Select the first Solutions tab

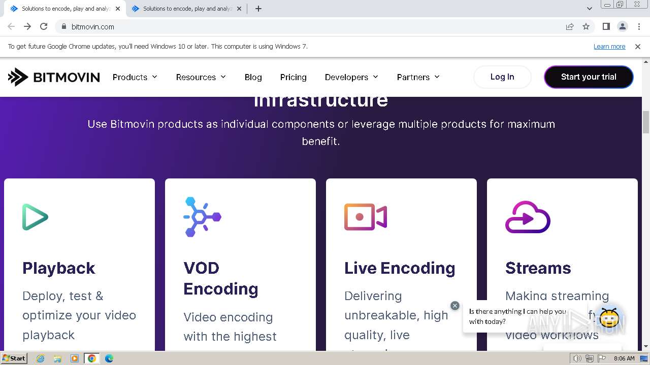pyautogui.click(x=66, y=9)
